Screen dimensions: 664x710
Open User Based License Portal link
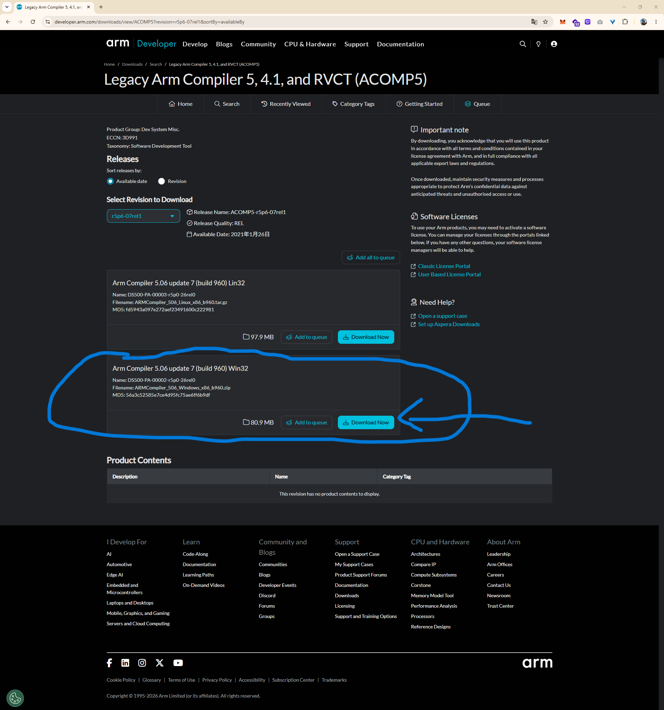tap(449, 274)
